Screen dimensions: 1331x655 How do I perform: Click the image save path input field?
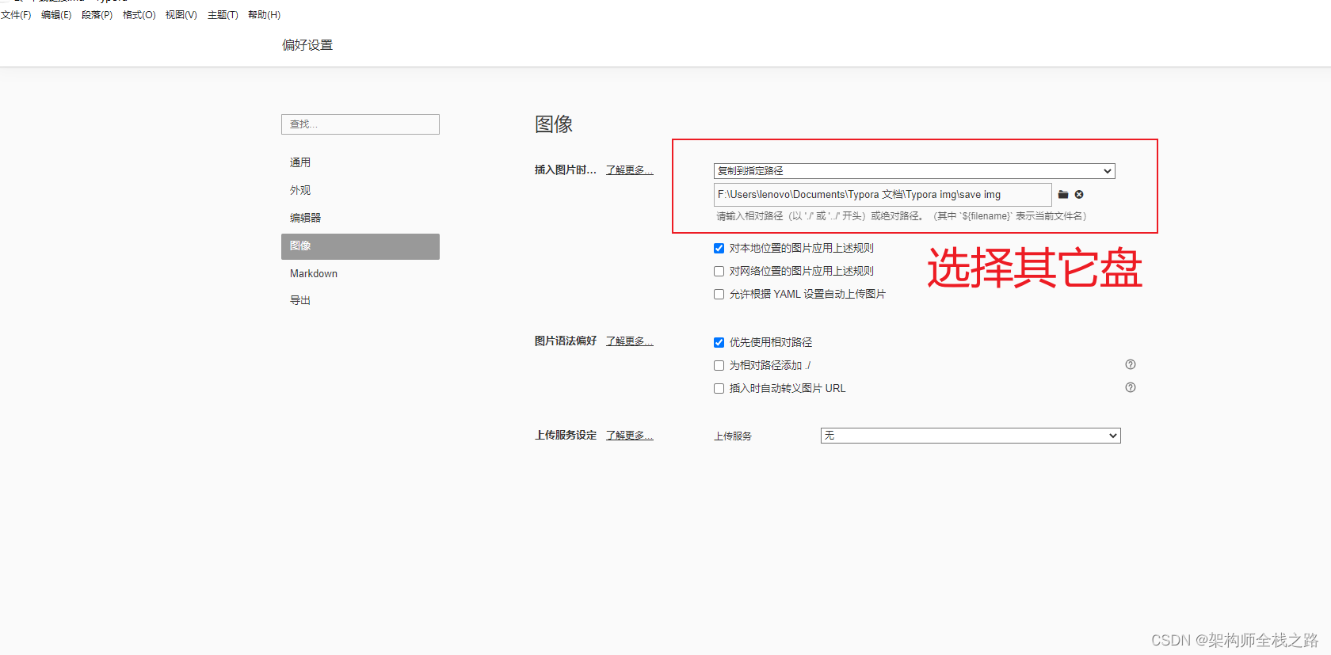(x=883, y=195)
